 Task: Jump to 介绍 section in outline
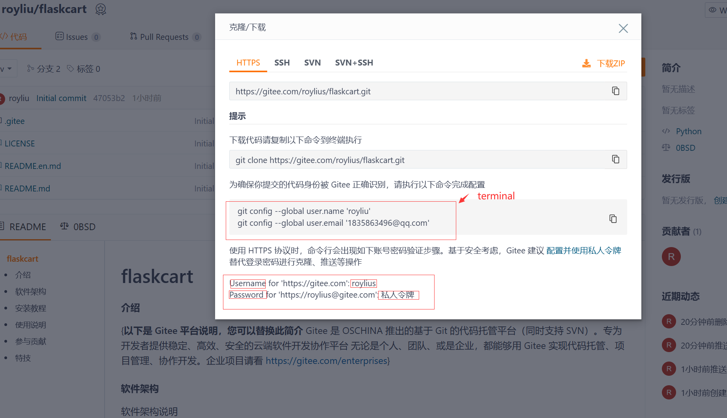[23, 275]
